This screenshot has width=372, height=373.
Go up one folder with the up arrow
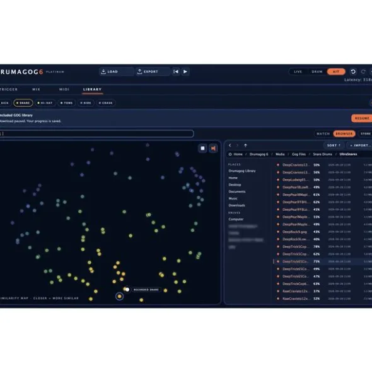[245, 145]
